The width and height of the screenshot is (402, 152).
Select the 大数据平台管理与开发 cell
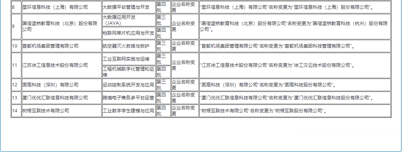[x=129, y=7]
